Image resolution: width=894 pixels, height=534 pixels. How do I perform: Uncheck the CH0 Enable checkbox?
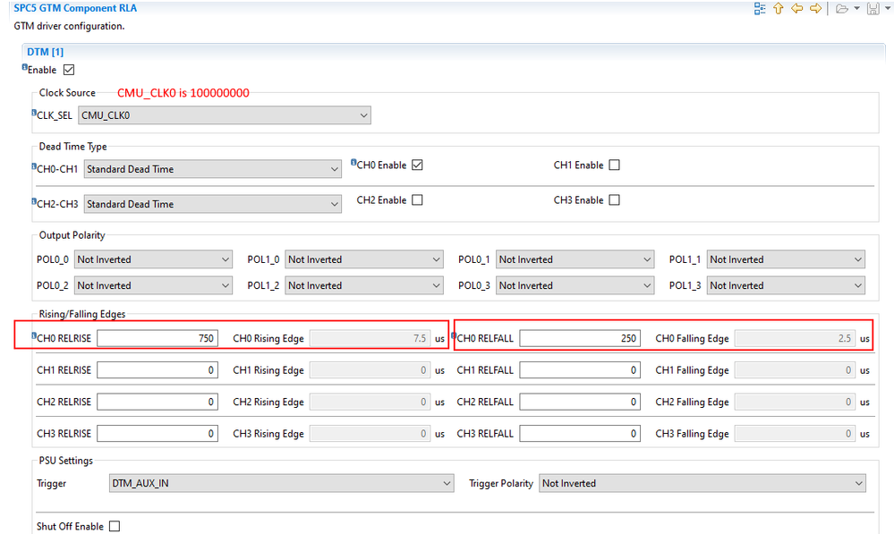417,165
